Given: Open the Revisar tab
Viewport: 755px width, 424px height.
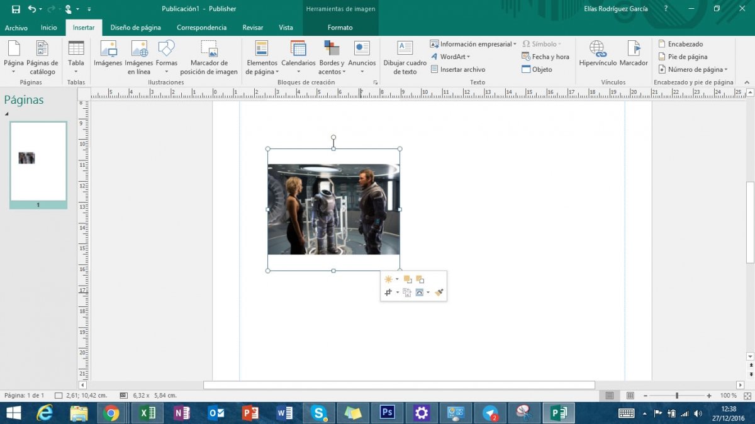Looking at the screenshot, I should [x=253, y=28].
